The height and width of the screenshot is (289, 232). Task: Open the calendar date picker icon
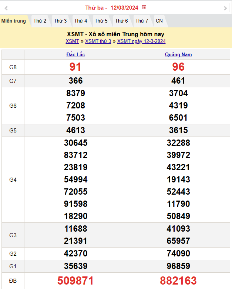tap(144, 7)
